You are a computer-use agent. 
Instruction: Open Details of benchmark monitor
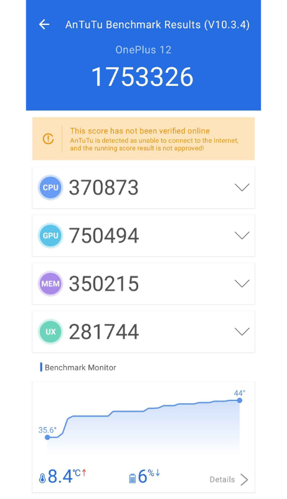coord(222,479)
